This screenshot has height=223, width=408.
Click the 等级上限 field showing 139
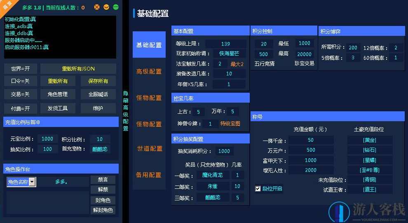pyautogui.click(x=225, y=44)
